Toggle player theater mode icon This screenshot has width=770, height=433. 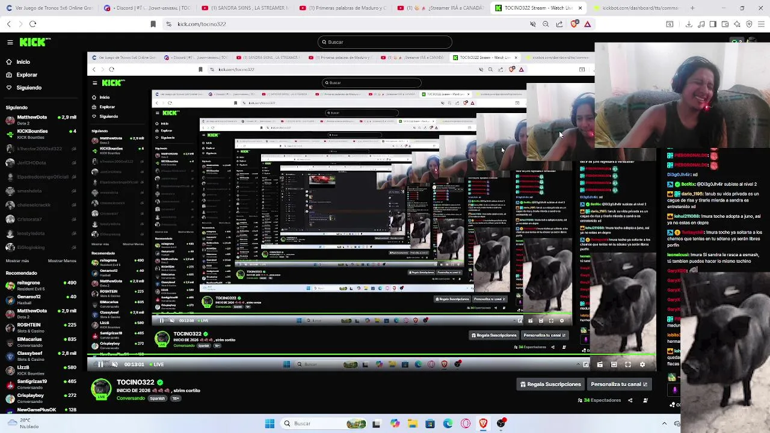[x=614, y=364]
